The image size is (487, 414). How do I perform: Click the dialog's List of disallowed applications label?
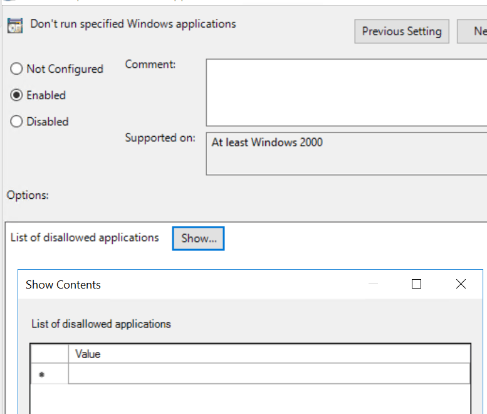pyautogui.click(x=102, y=324)
